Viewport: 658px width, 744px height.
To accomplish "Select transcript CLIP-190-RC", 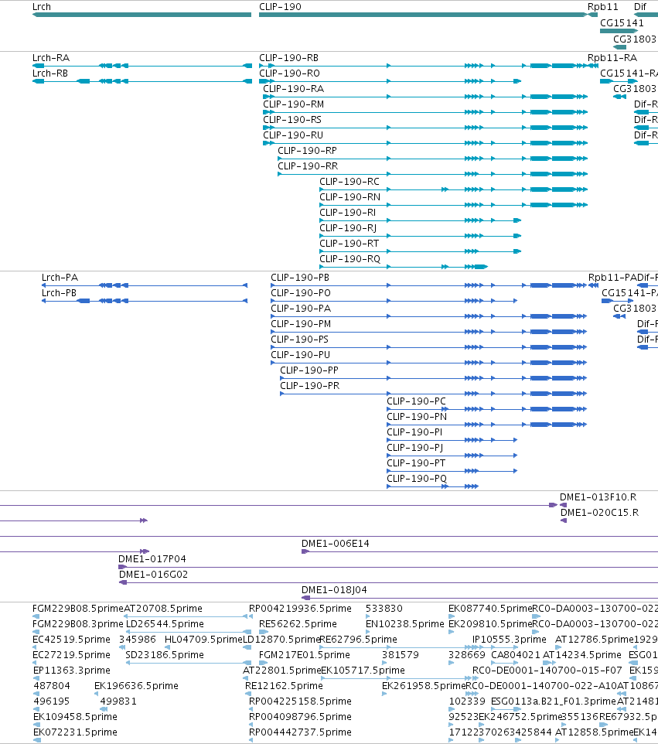I will tap(349, 182).
